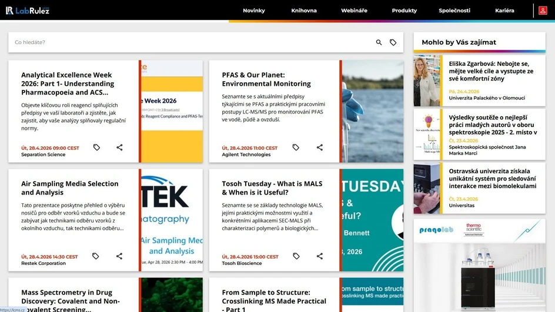Click 'Mohlo by Vás zajímat' heading
Viewport: 555px width, 312px height.
click(459, 42)
